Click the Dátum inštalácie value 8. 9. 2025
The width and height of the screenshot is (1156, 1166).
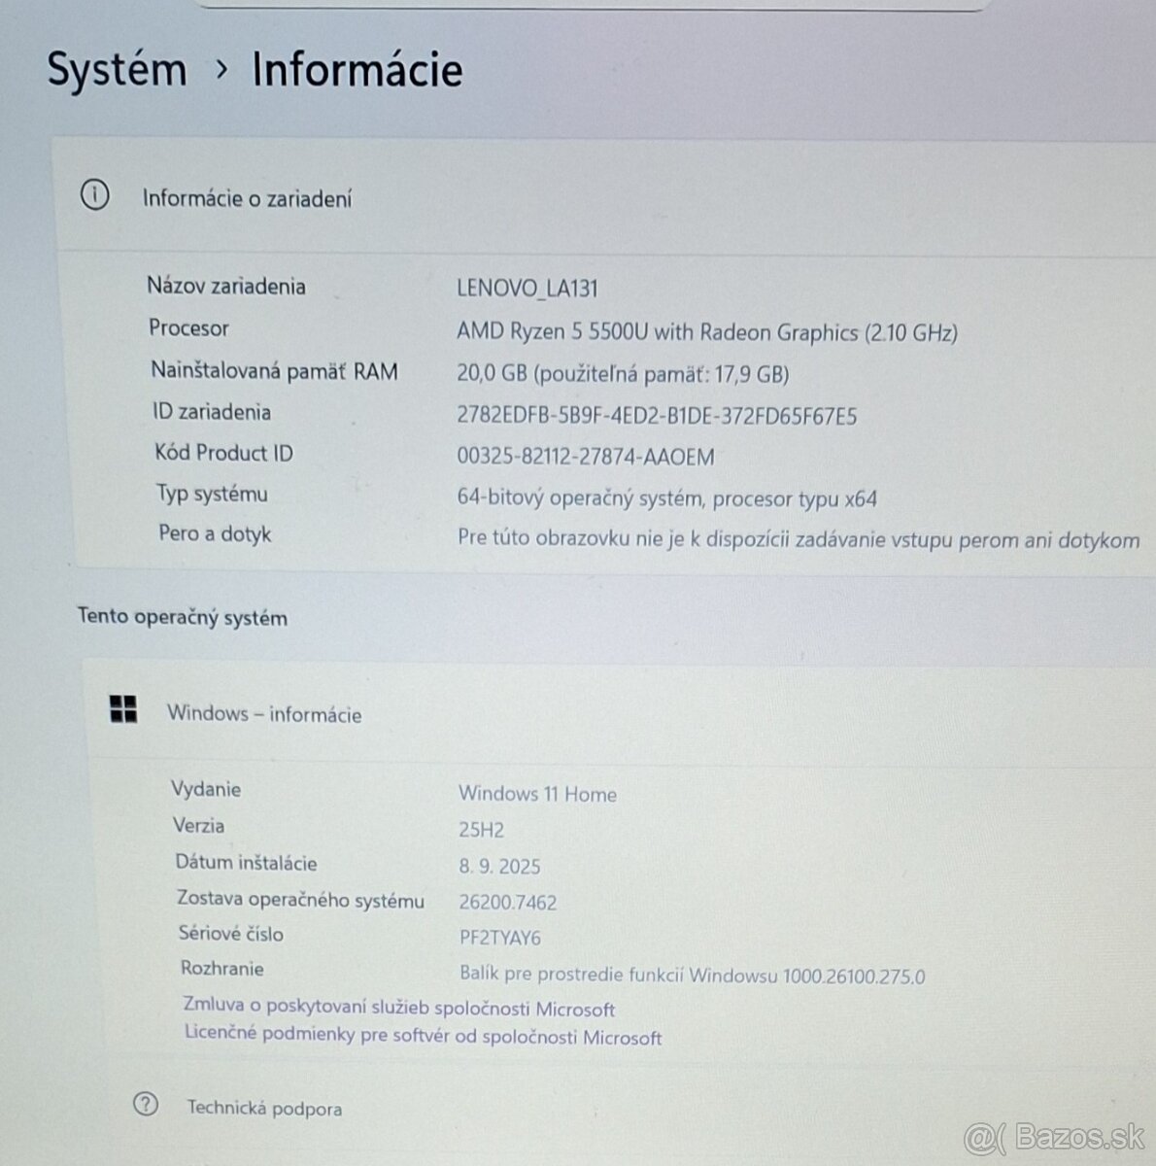click(x=500, y=865)
